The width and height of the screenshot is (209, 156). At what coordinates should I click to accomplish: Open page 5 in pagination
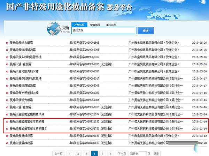pyautogui.click(x=102, y=154)
